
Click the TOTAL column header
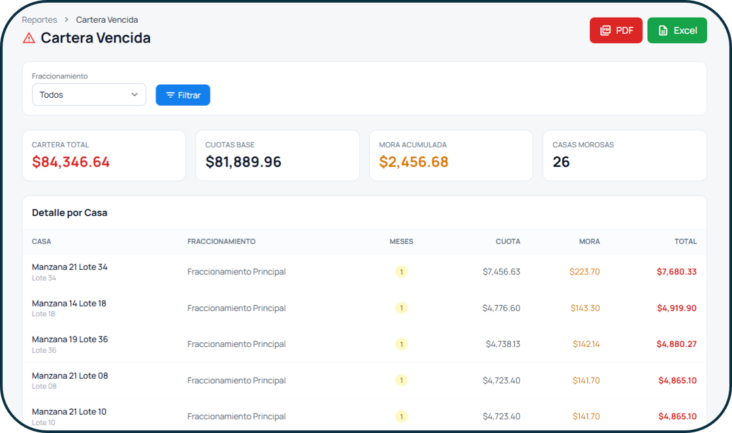pyautogui.click(x=686, y=241)
